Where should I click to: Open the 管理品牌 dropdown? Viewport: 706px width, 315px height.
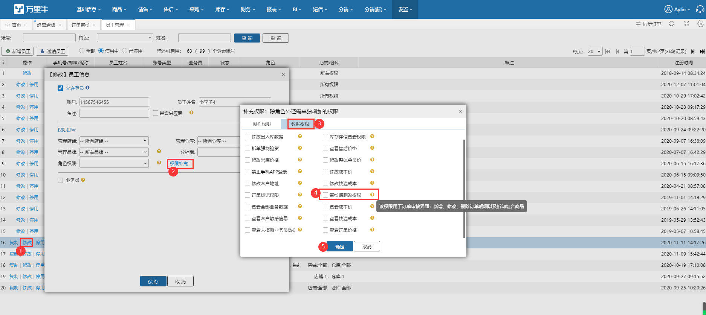pyautogui.click(x=114, y=152)
